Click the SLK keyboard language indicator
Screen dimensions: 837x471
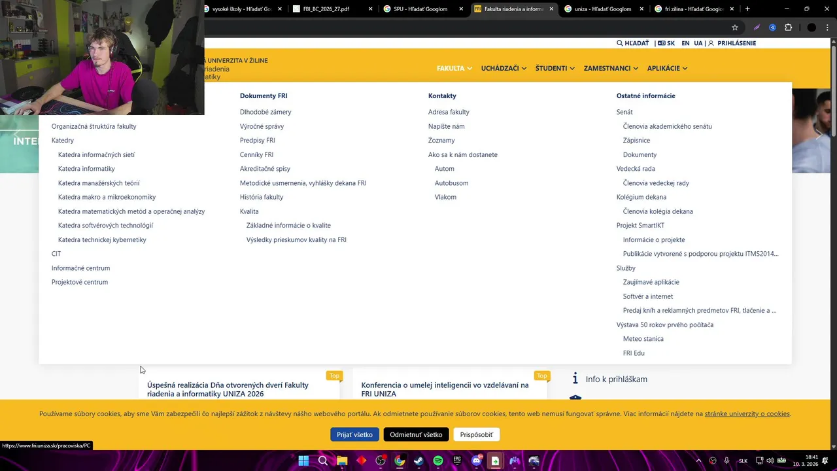click(743, 461)
